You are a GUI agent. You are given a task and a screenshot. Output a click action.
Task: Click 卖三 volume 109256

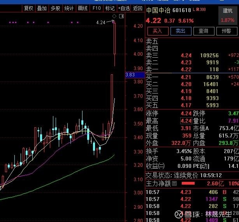point(209,55)
